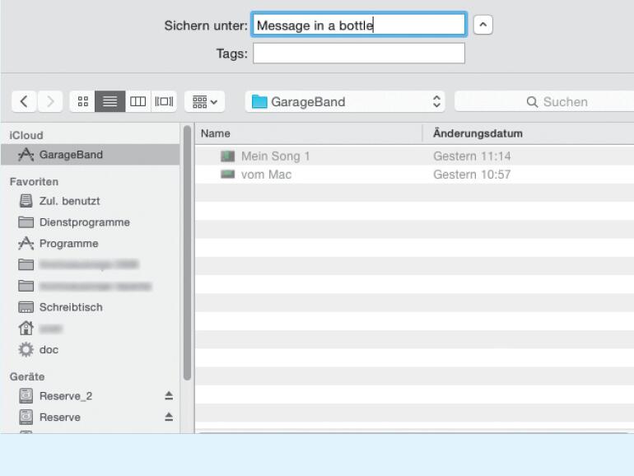Open the arrange-by grouping dropdown
Image resolution: width=634 pixels, height=476 pixels.
click(204, 101)
